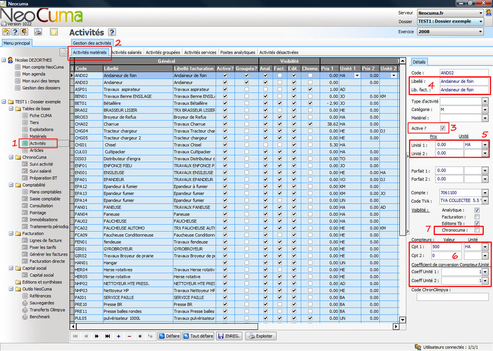The height and width of the screenshot is (351, 493).
Task: Open Transferts Olimpya item
Action: click(x=47, y=310)
